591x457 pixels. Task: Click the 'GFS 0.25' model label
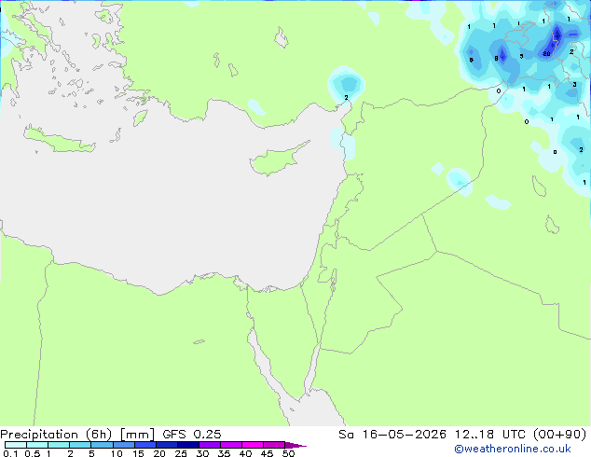click(x=192, y=435)
